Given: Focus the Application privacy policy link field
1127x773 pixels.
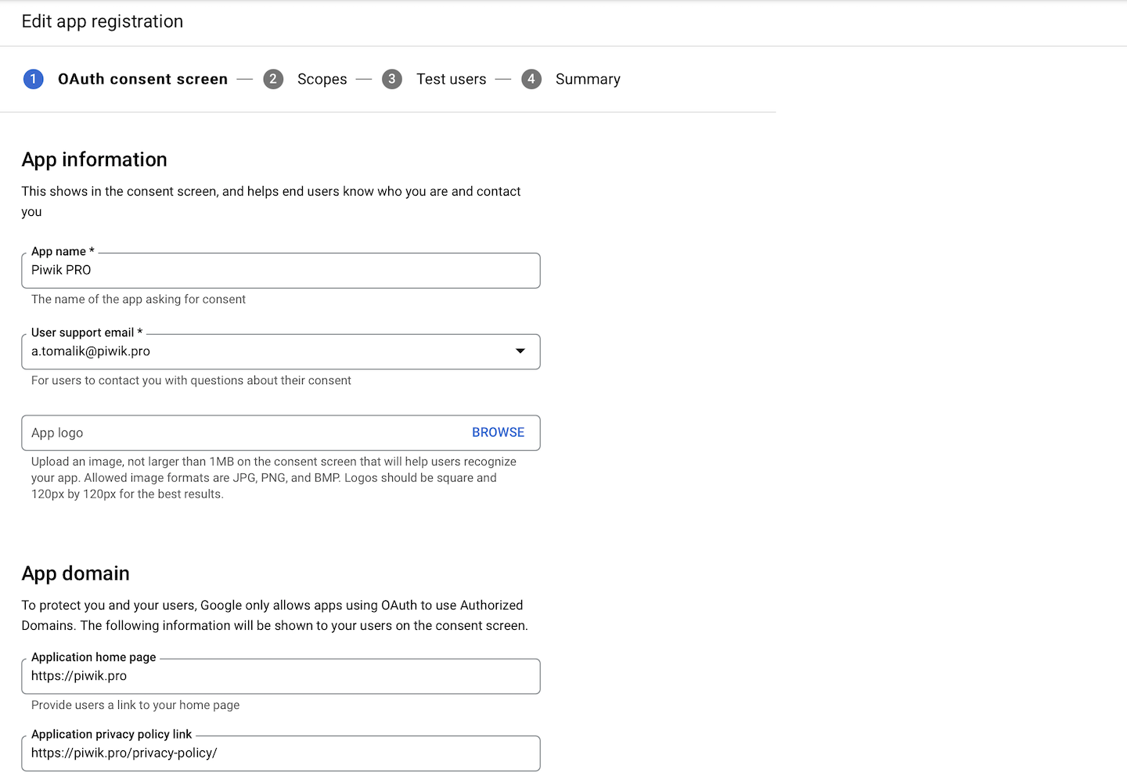Looking at the screenshot, I should 281,753.
